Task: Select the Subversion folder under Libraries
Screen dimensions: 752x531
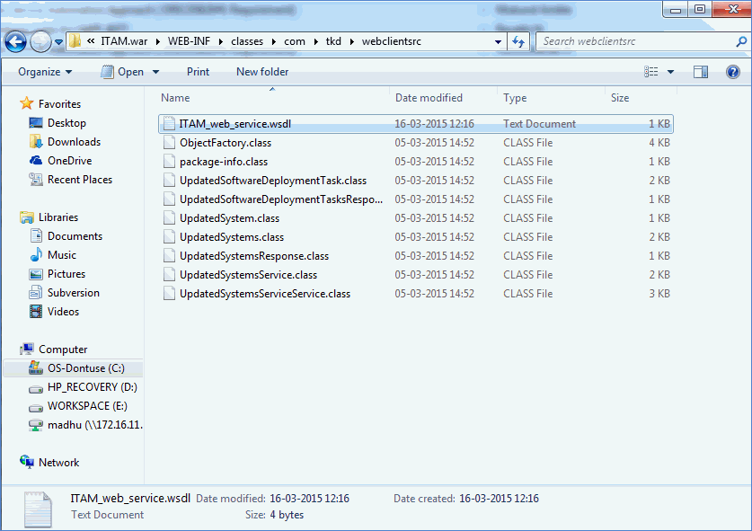Action: pyautogui.click(x=71, y=292)
